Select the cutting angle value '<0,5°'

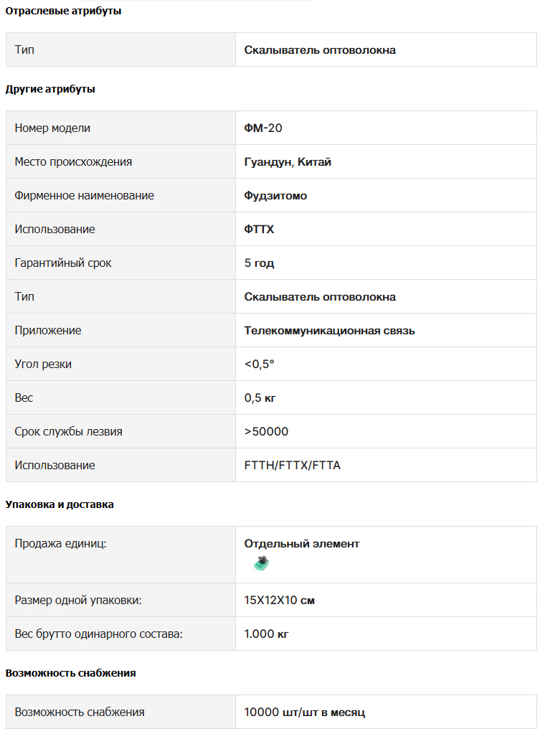point(259,364)
